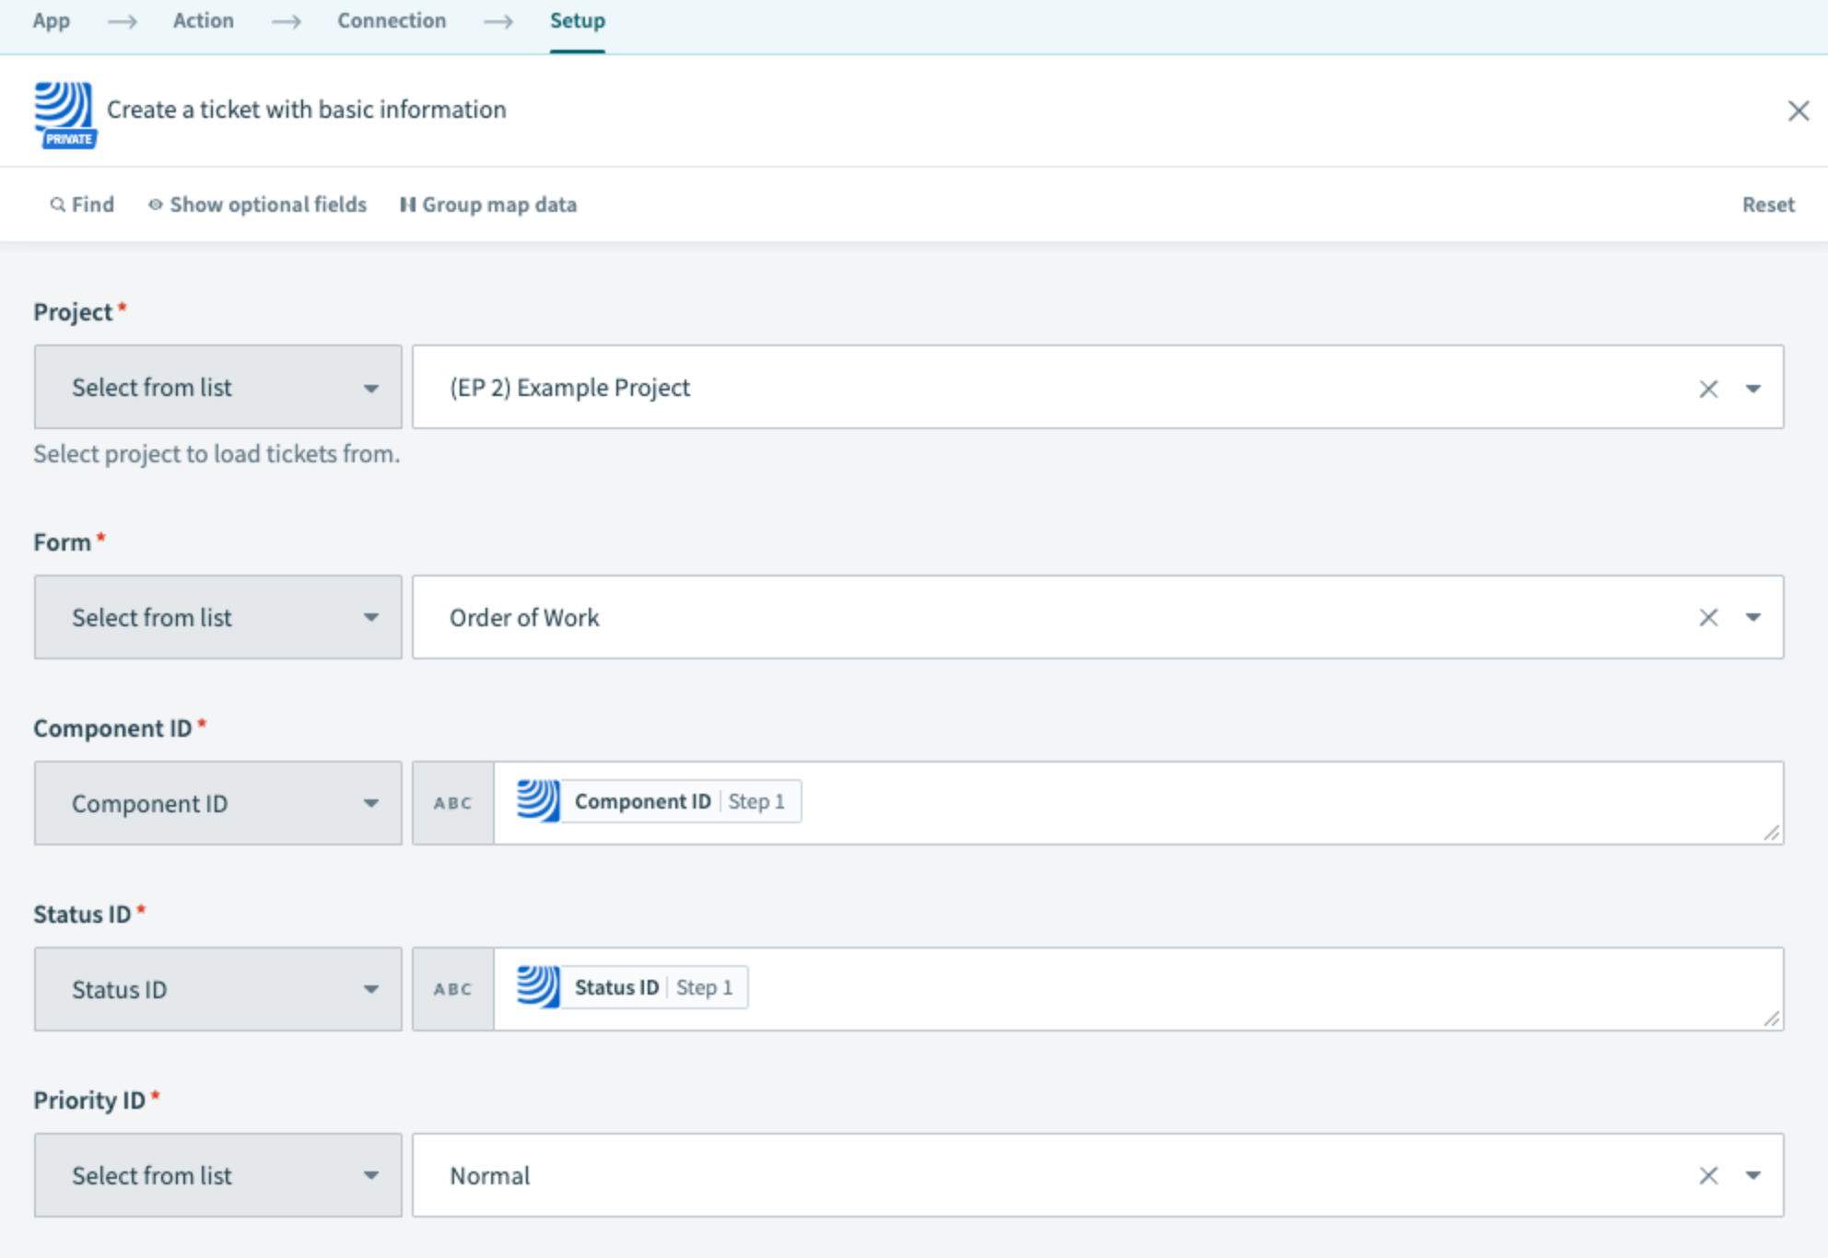Click the ABC type icon for Component ID
Image resolution: width=1828 pixels, height=1258 pixels.
click(x=452, y=803)
